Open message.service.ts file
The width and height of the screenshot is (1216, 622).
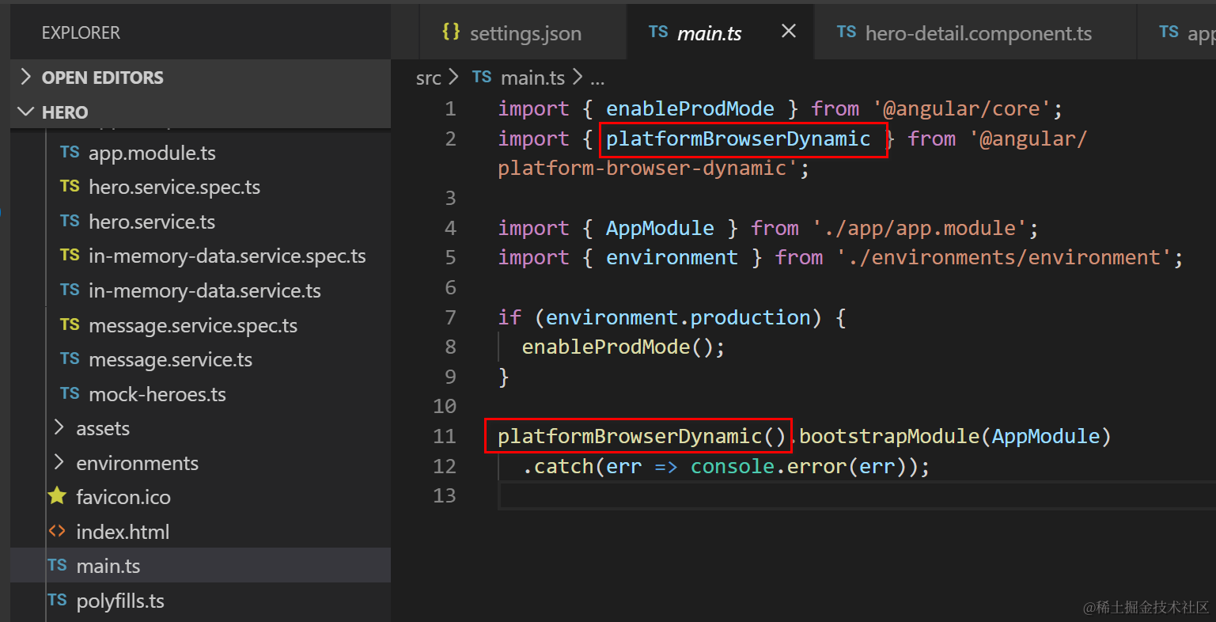pyautogui.click(x=170, y=359)
